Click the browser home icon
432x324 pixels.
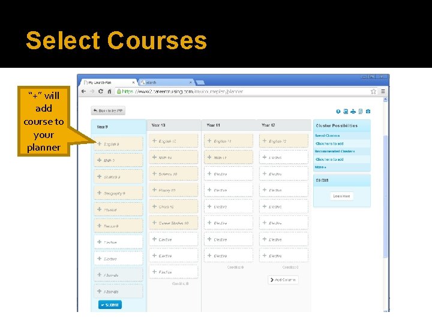pos(109,91)
